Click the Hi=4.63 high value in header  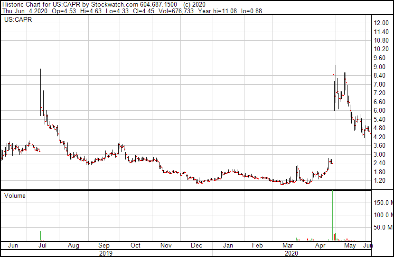(x=91, y=11)
